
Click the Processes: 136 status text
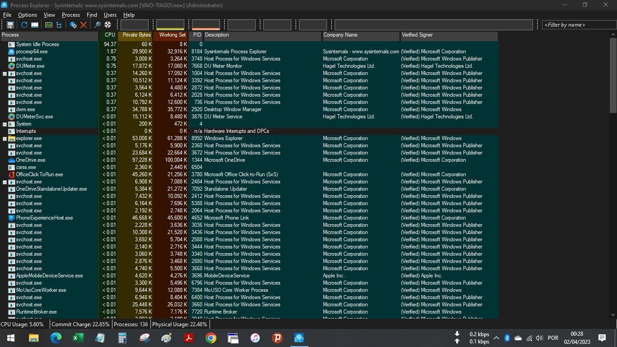point(131,324)
